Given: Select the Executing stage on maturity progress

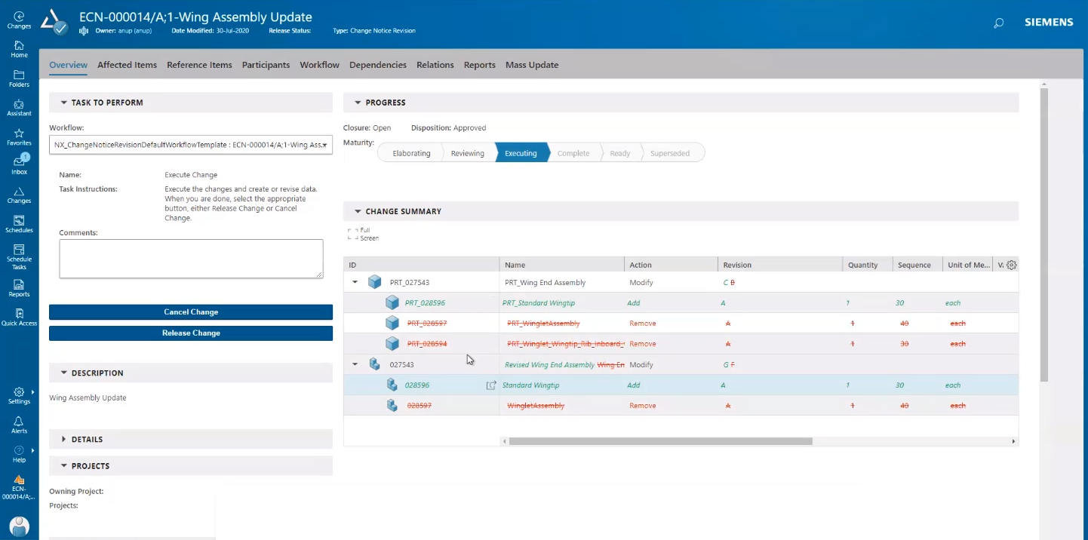Looking at the screenshot, I should tap(521, 152).
